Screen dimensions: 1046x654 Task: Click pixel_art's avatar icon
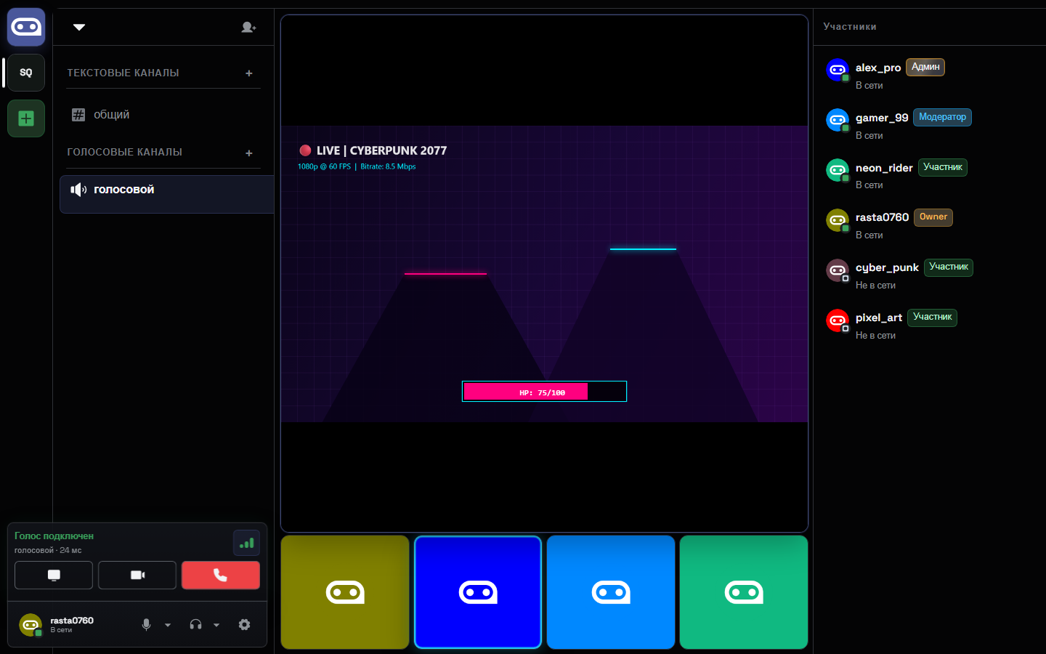coord(838,320)
